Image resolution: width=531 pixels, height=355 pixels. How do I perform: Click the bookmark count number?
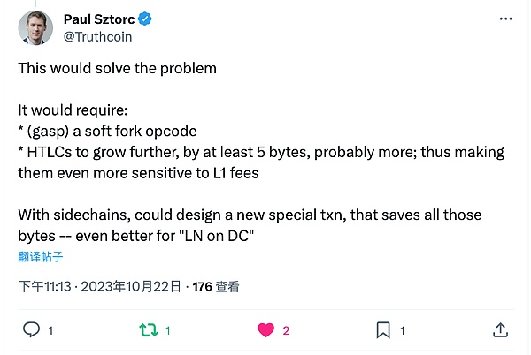[403, 331]
